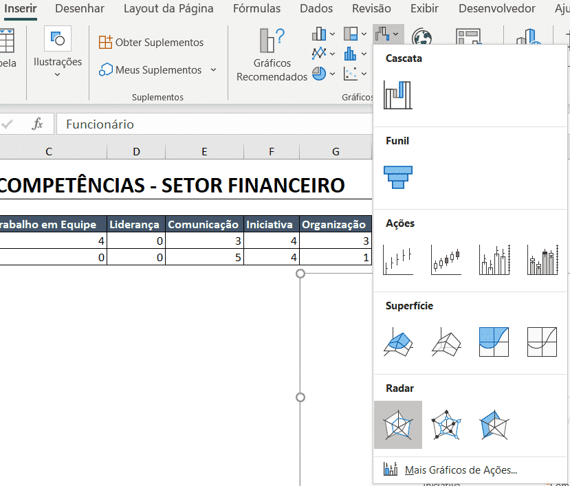
Task: Insert a 3D surface chart
Action: point(397,342)
